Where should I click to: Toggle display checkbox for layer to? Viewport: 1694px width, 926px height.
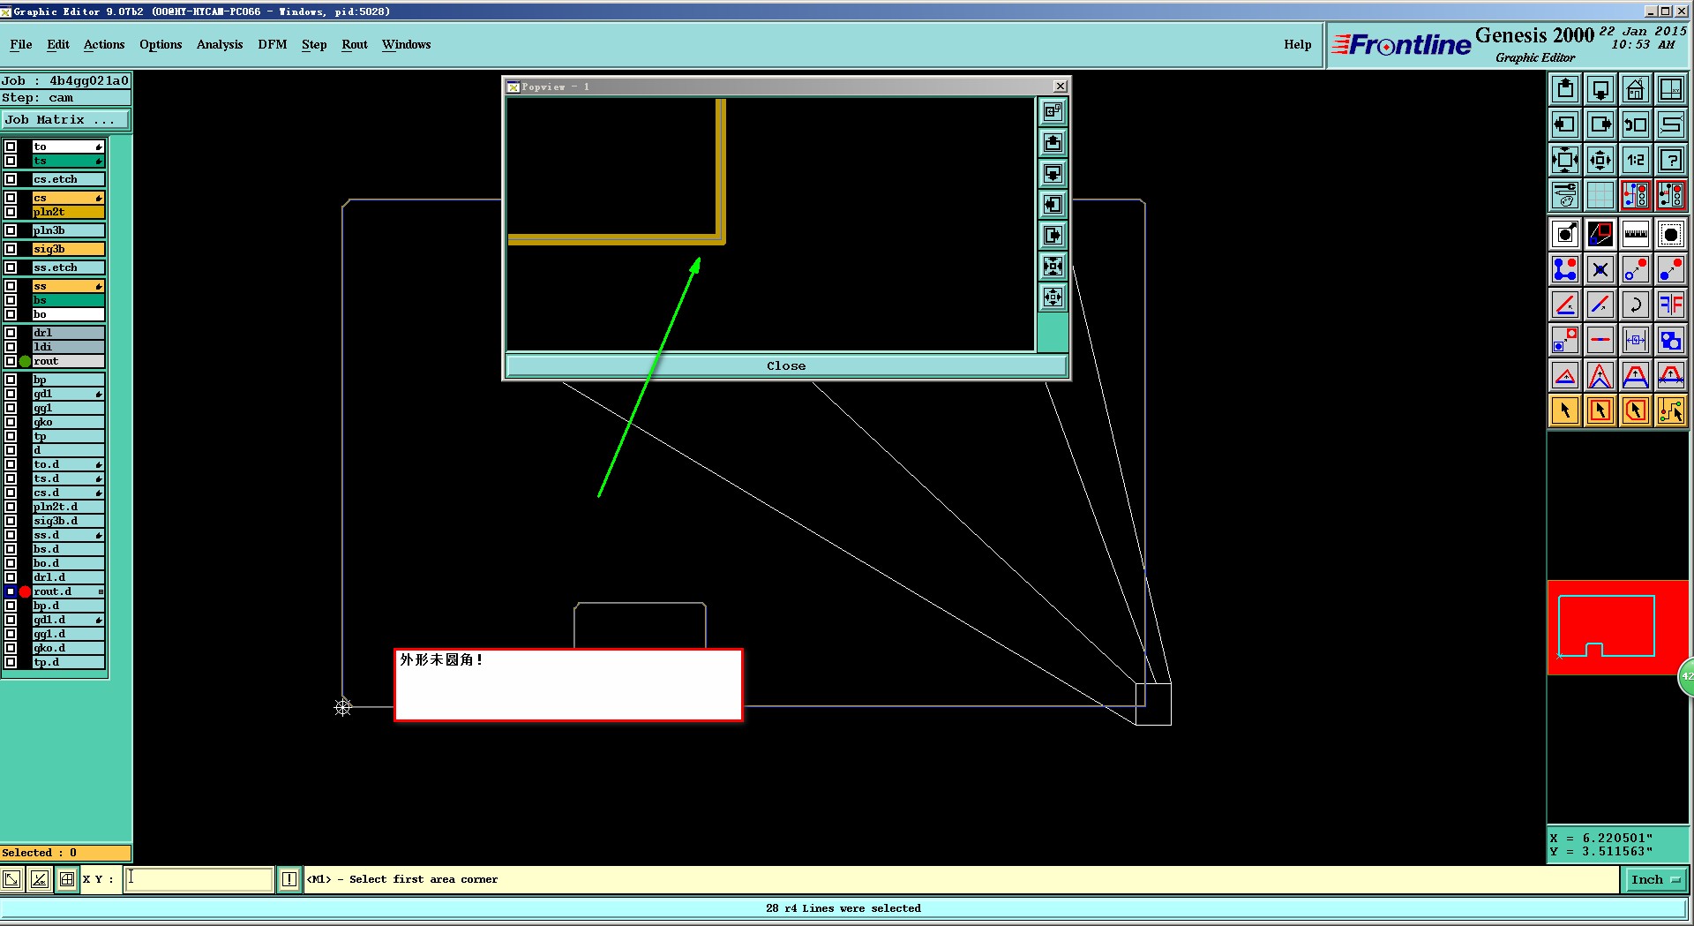click(x=11, y=147)
